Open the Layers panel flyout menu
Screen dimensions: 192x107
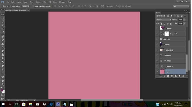tap(186, 13)
